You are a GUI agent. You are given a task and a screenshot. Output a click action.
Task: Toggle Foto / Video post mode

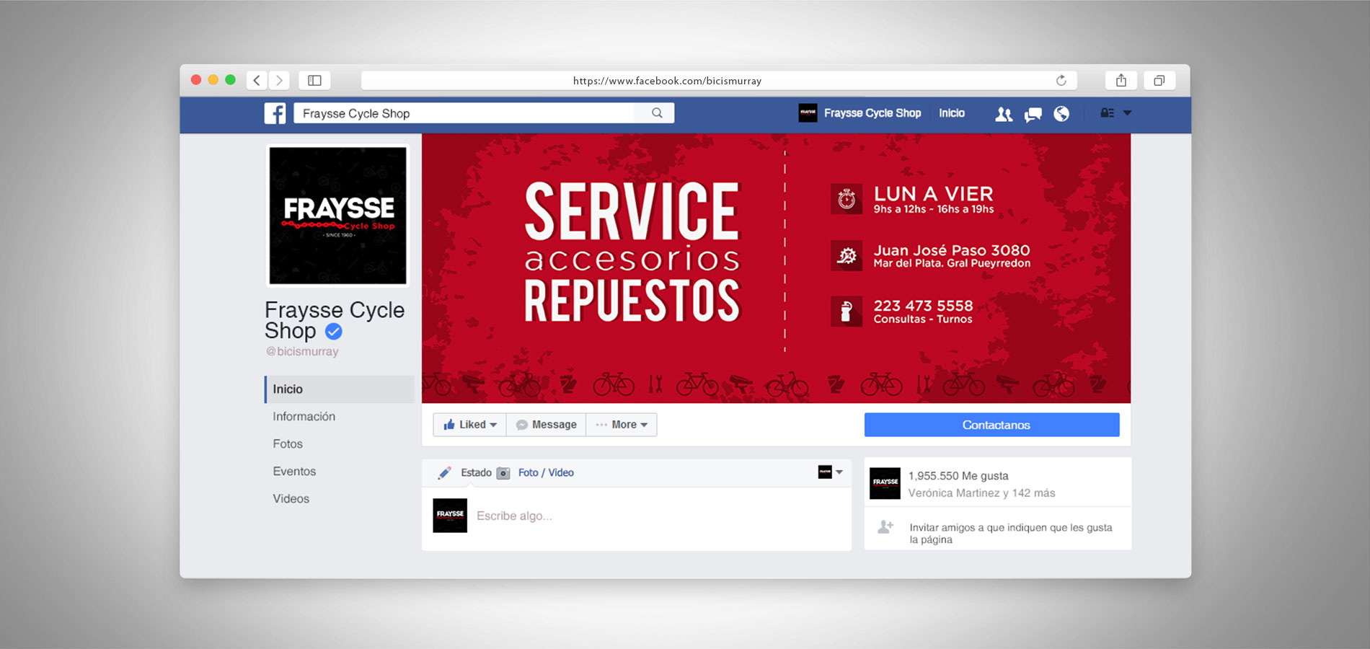tap(546, 472)
